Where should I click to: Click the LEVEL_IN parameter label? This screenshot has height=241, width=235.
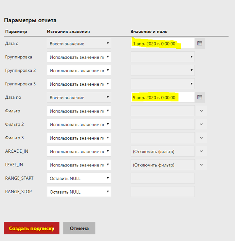(14, 165)
